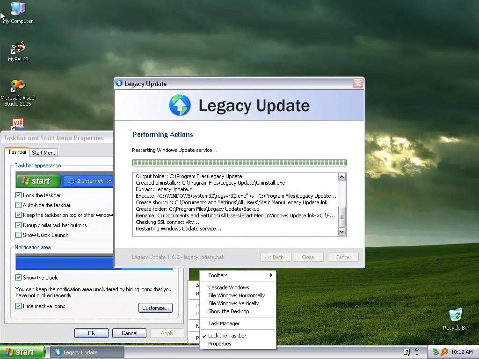Click the 'Performing Actions' heading
This screenshot has width=479, height=359.
pos(162,135)
